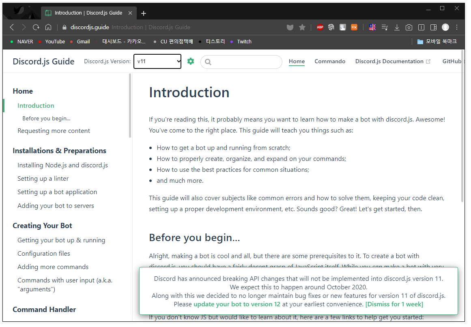Open Introduction in the sidebar

click(36, 106)
